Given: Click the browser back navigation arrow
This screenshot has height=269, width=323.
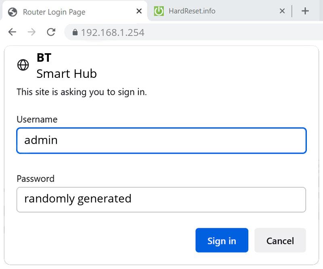Looking at the screenshot, I should click(12, 32).
